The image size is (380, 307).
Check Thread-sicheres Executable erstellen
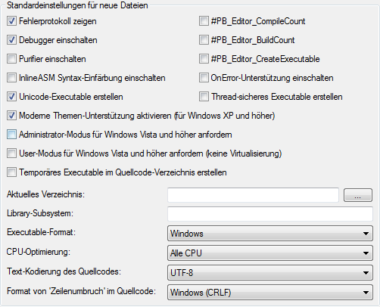pos(204,97)
